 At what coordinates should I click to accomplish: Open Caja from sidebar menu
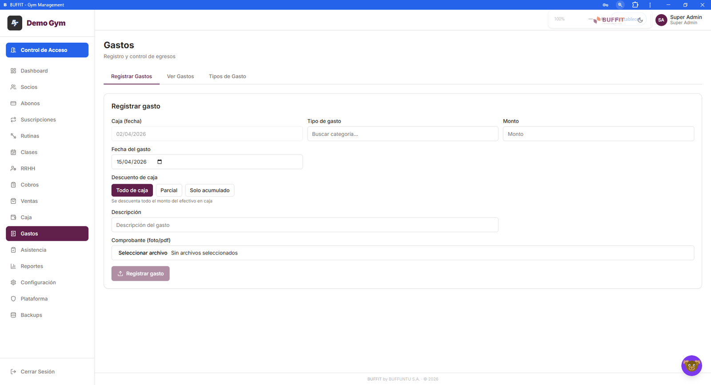coord(47,218)
